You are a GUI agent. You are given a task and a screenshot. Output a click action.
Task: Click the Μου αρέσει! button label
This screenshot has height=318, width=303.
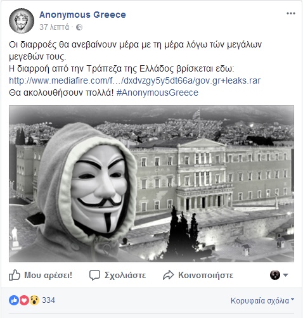click(48, 275)
